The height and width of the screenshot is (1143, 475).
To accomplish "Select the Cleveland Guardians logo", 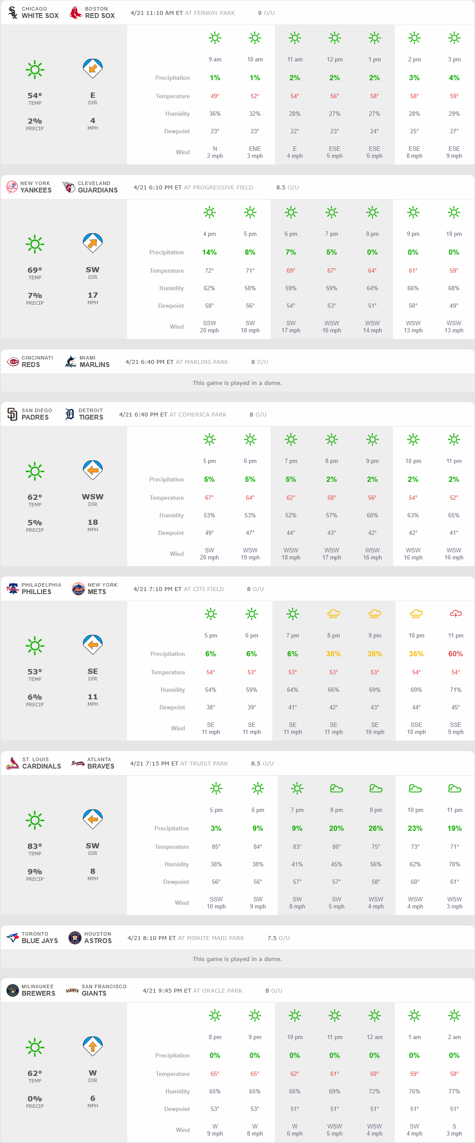I will pos(69,187).
